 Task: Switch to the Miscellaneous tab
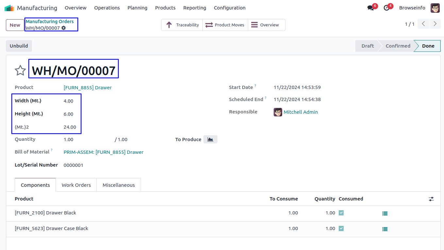[119, 185]
